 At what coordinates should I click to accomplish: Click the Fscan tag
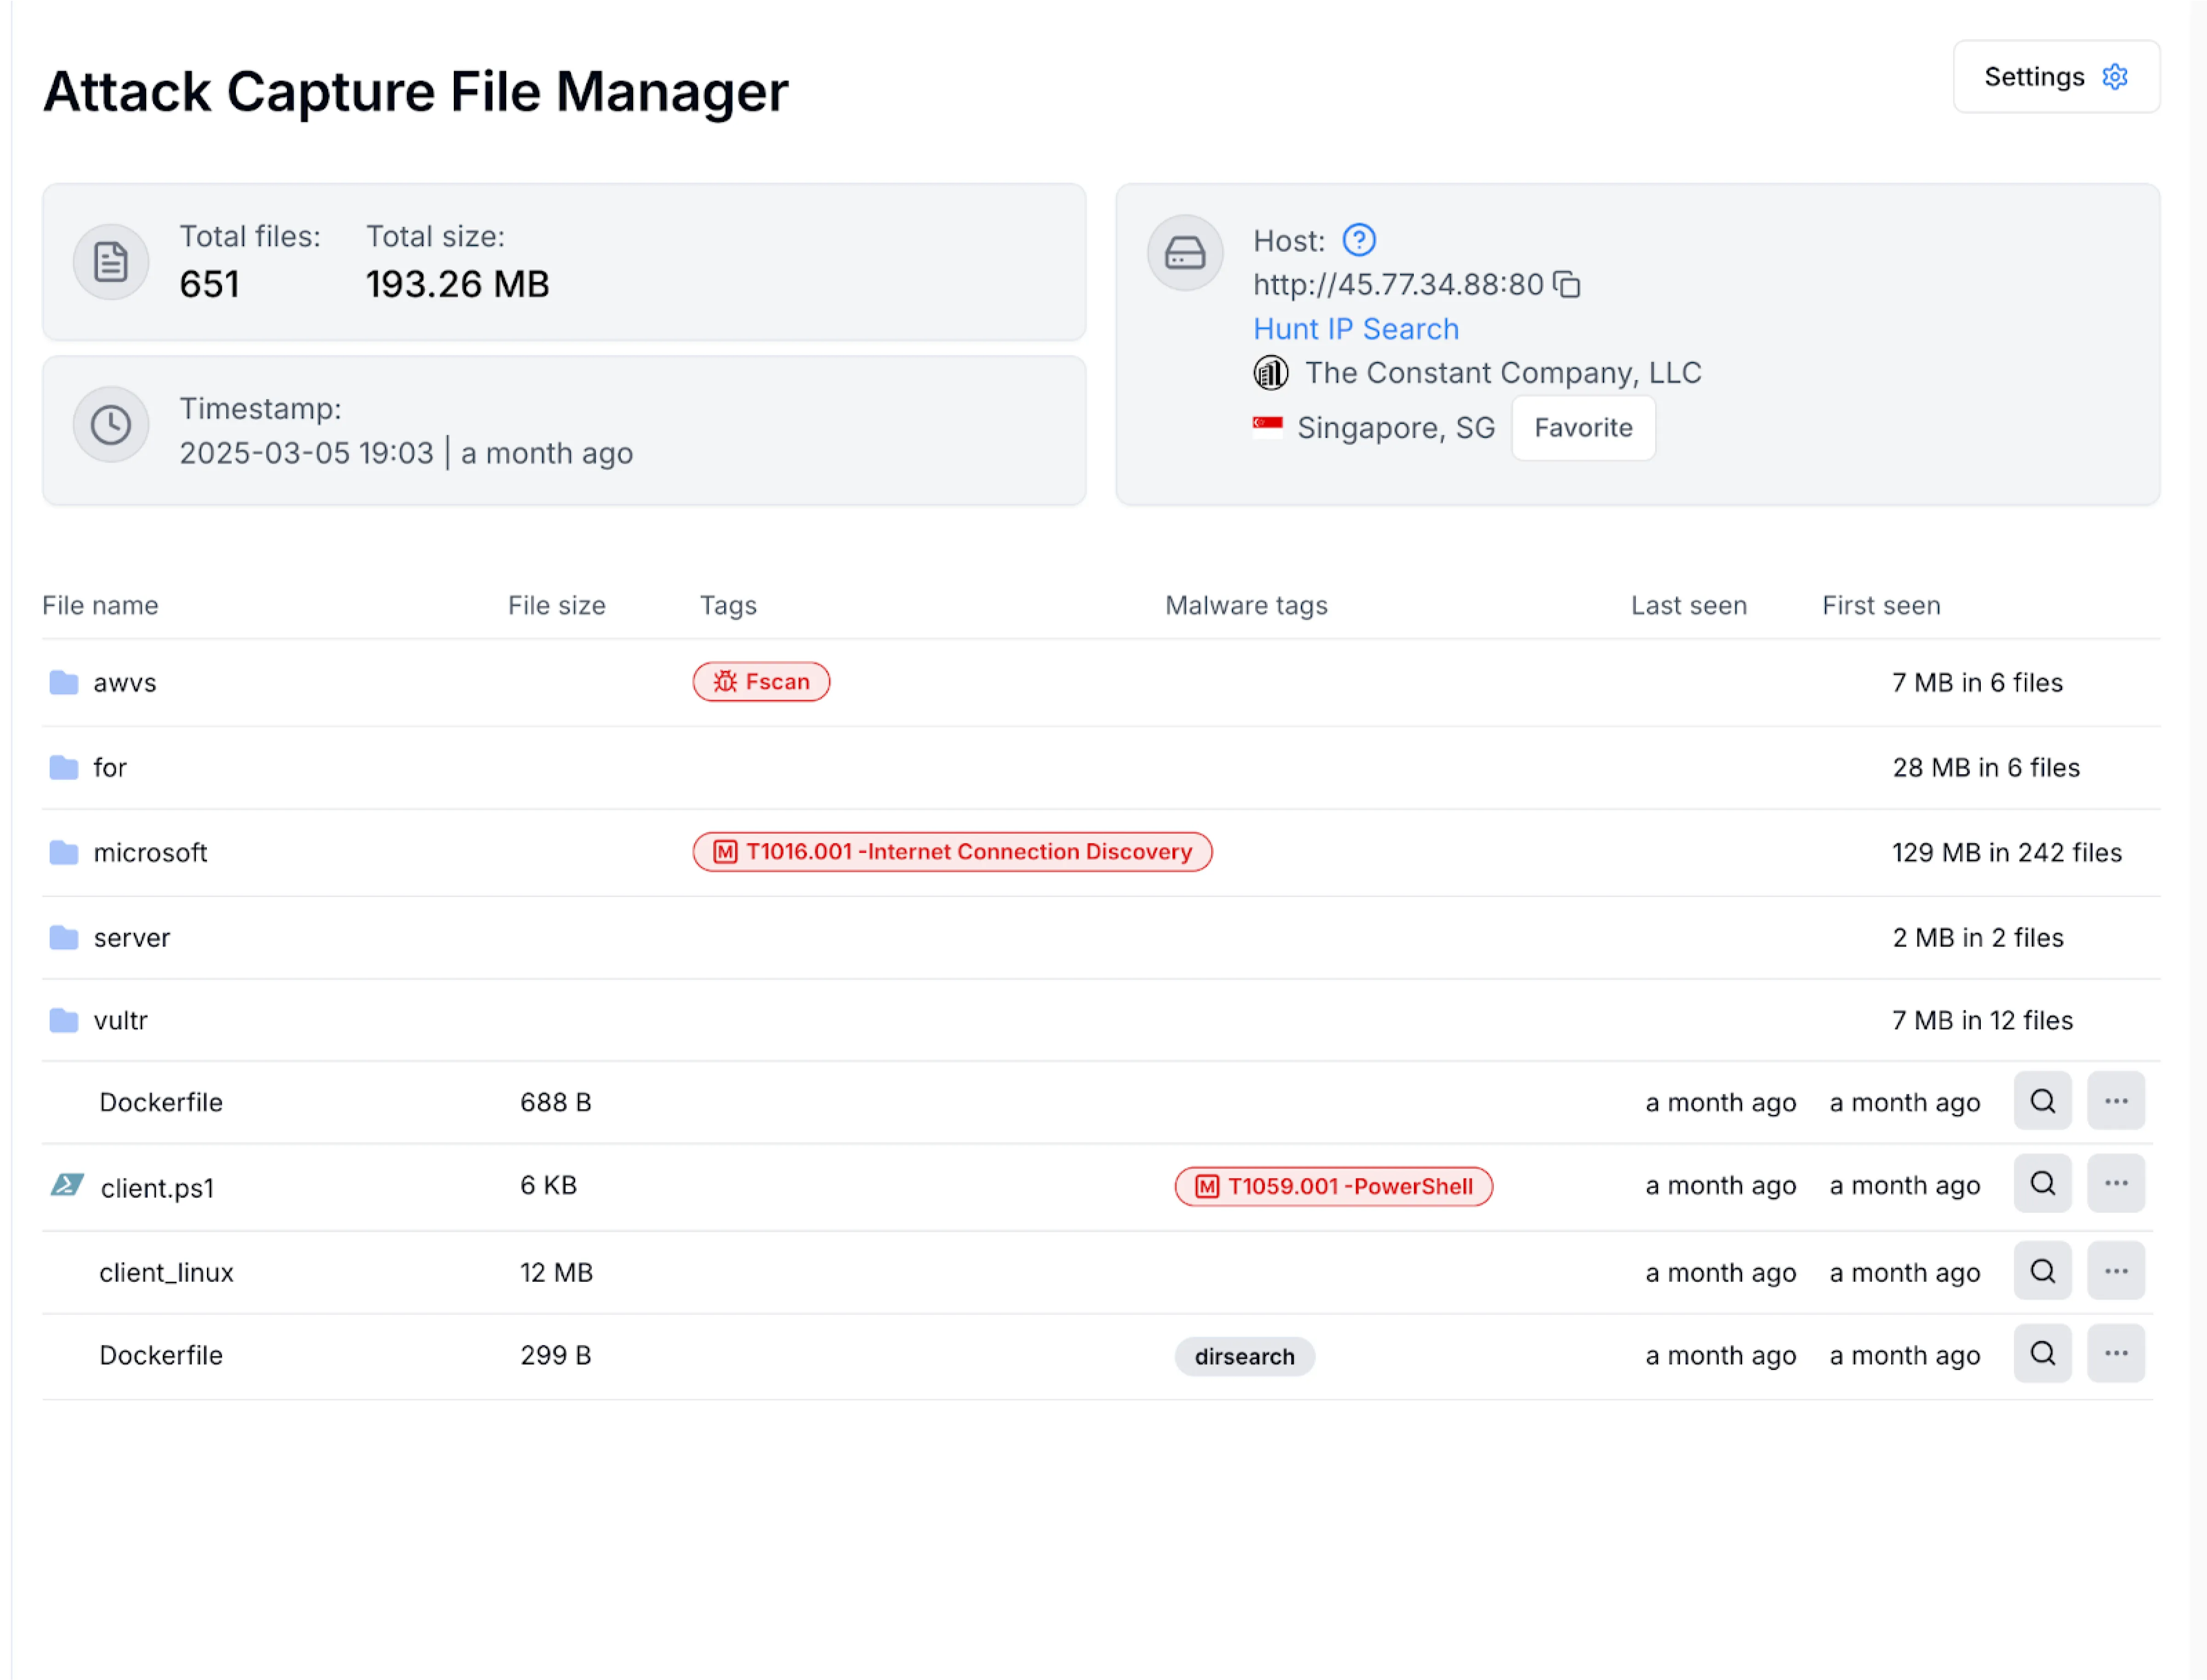pos(761,682)
